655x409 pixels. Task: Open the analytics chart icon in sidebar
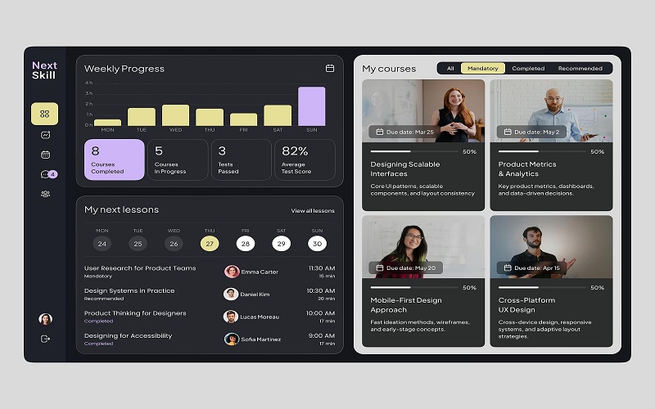point(45,135)
